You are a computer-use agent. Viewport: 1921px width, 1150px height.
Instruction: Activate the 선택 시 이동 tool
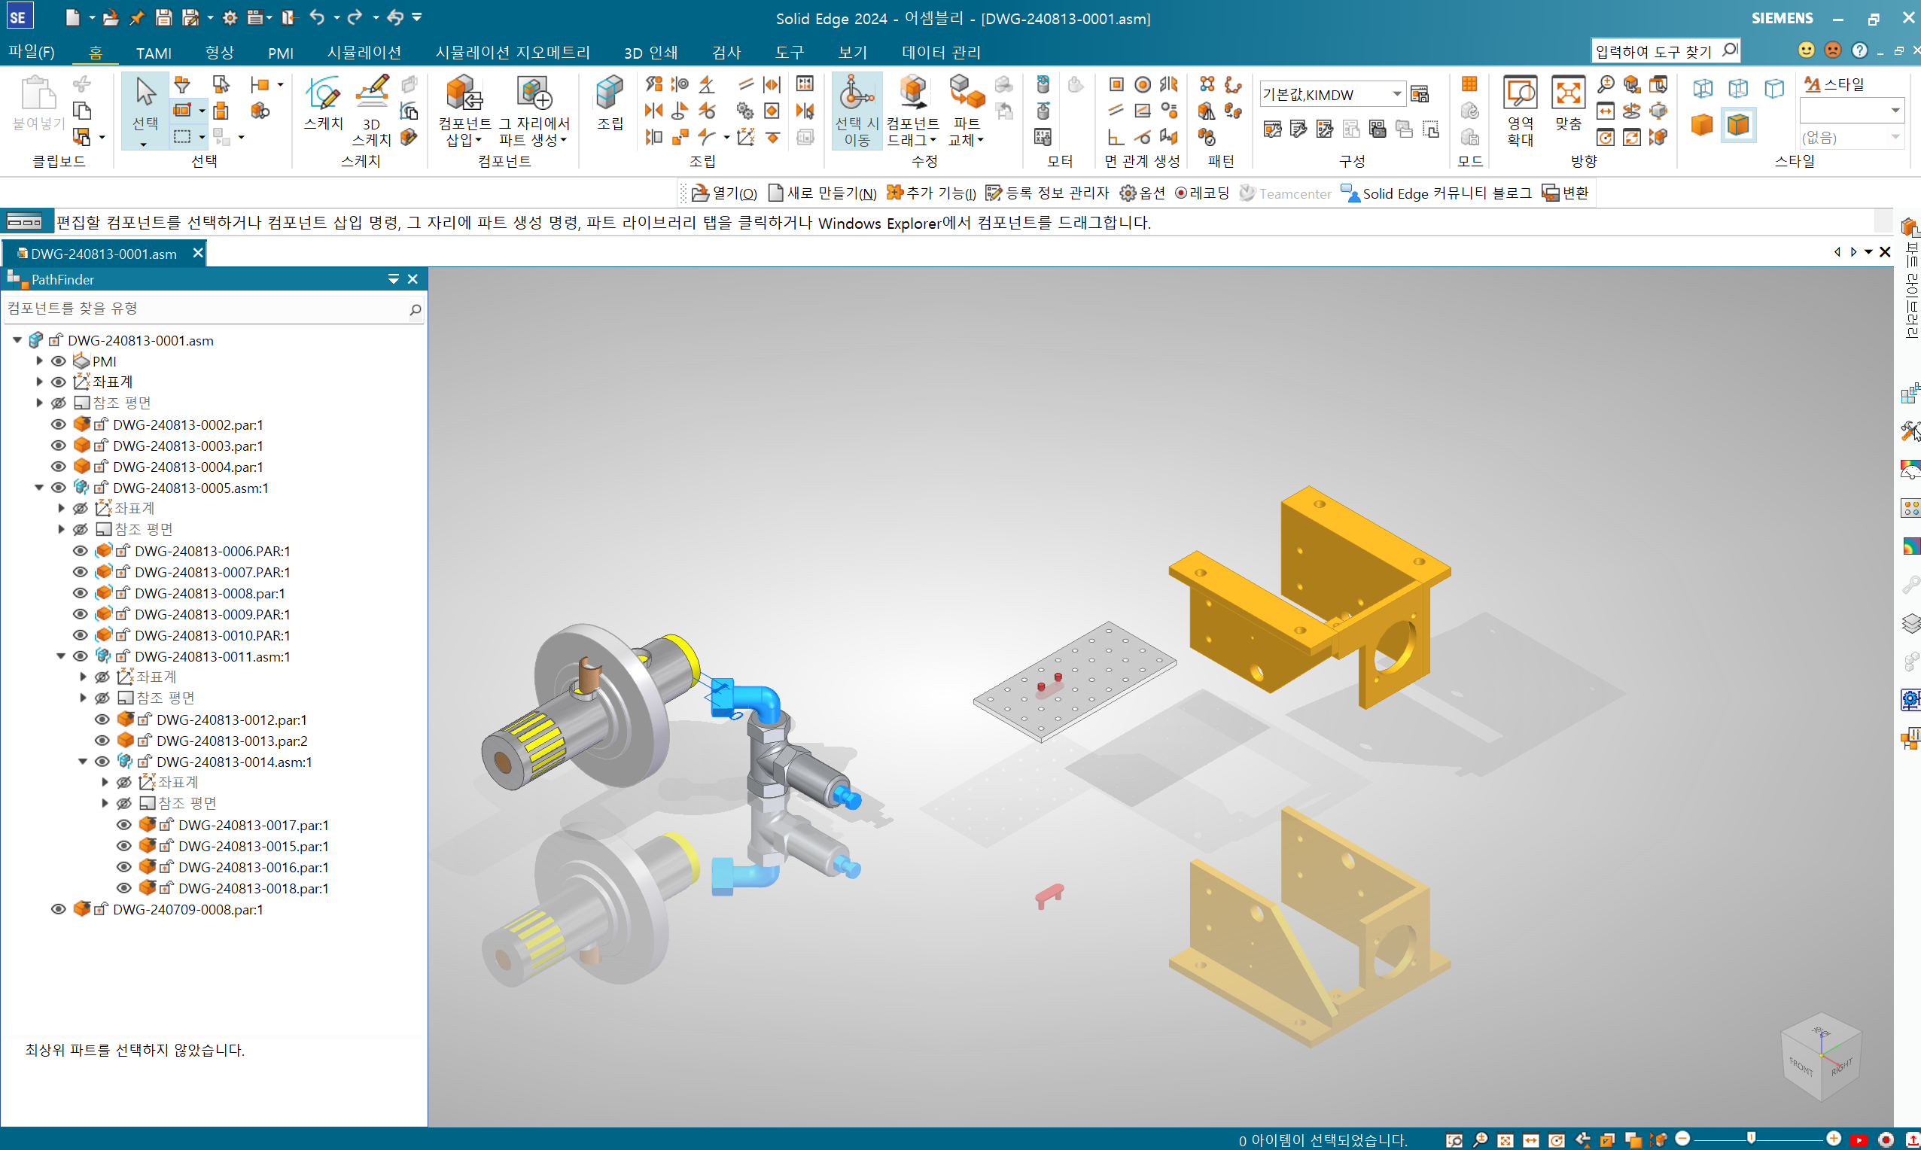(857, 110)
